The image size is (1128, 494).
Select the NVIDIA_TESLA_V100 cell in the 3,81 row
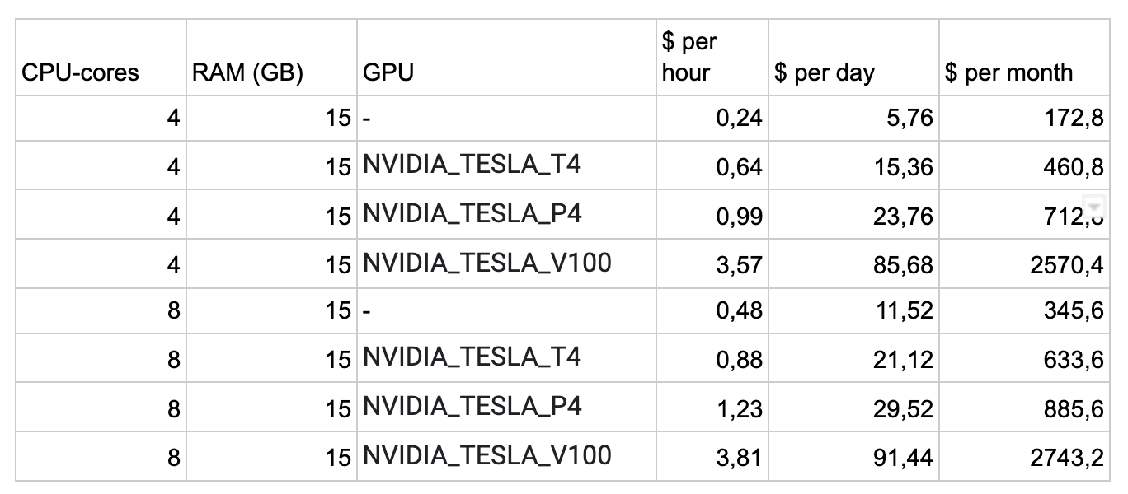[x=506, y=455]
